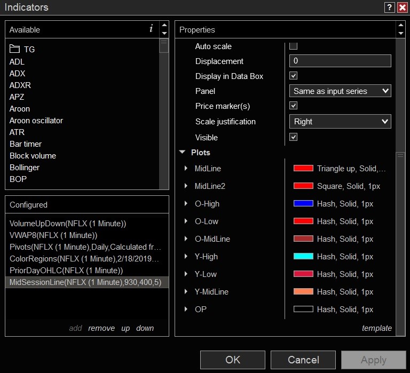Click the Displacement input field
The image size is (410, 373).
coord(340,61)
